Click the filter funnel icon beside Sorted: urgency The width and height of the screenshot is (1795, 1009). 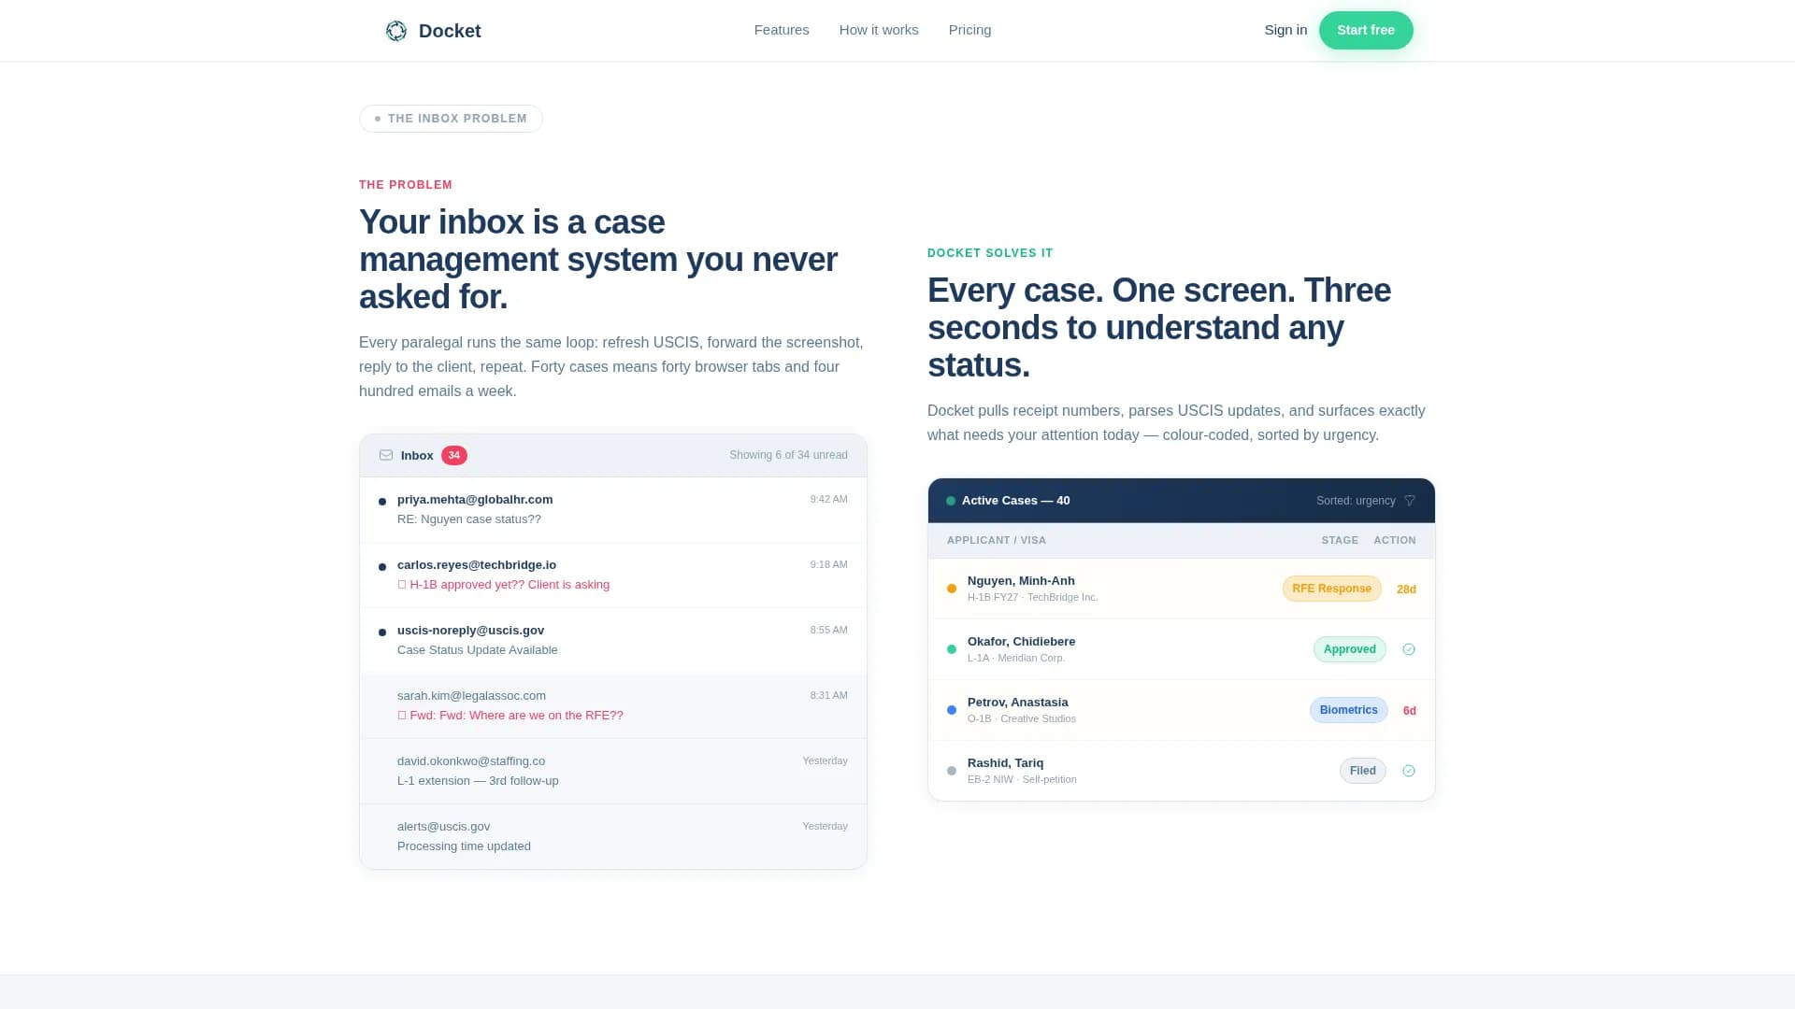pyautogui.click(x=1410, y=501)
